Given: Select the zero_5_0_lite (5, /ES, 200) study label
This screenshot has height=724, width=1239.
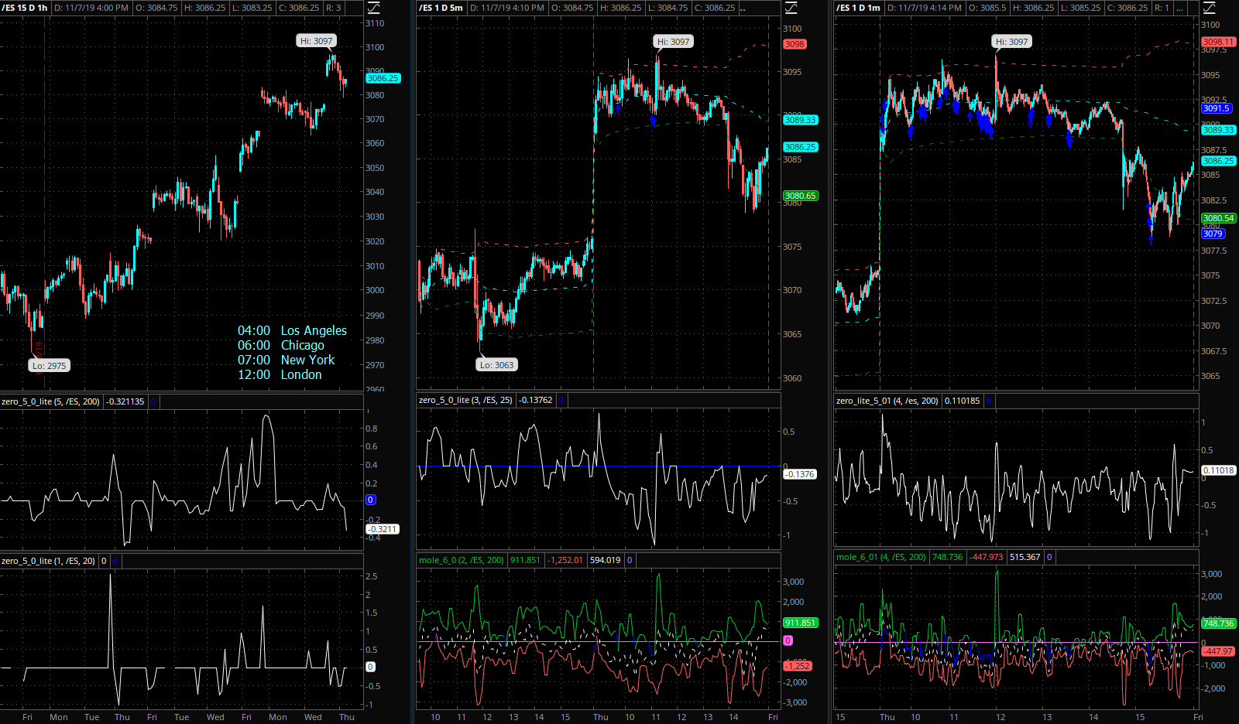Looking at the screenshot, I should point(51,401).
